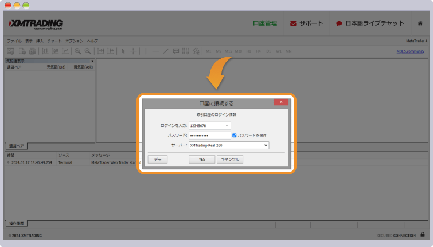Select the W1 timeframe
This screenshot has height=247, width=433.
[x=279, y=51]
